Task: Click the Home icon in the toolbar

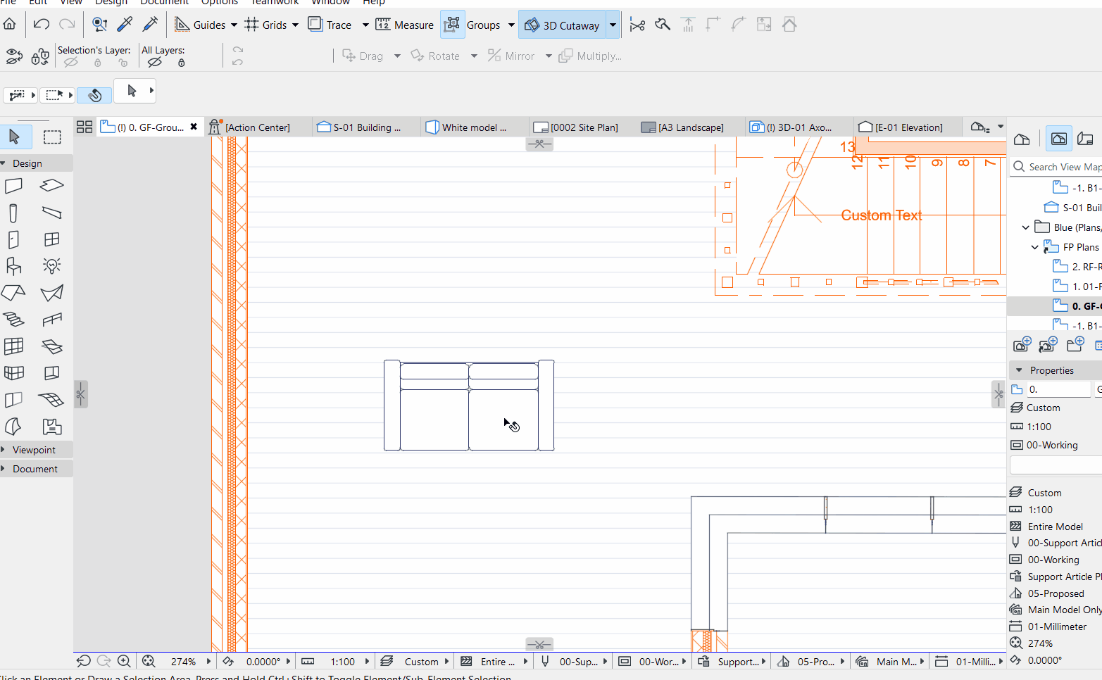Action: [9, 25]
